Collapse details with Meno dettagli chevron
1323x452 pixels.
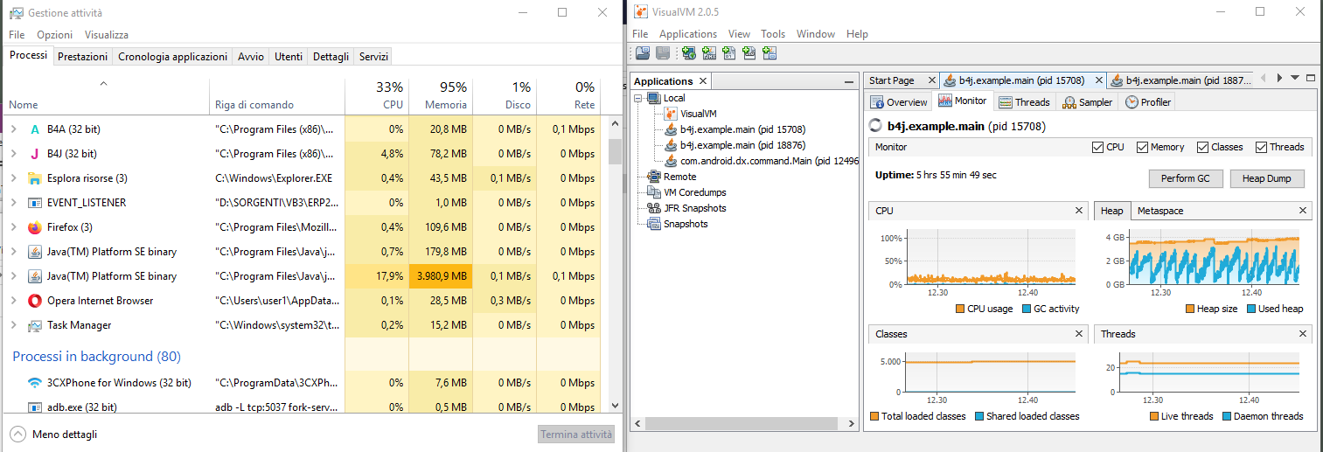tap(17, 434)
